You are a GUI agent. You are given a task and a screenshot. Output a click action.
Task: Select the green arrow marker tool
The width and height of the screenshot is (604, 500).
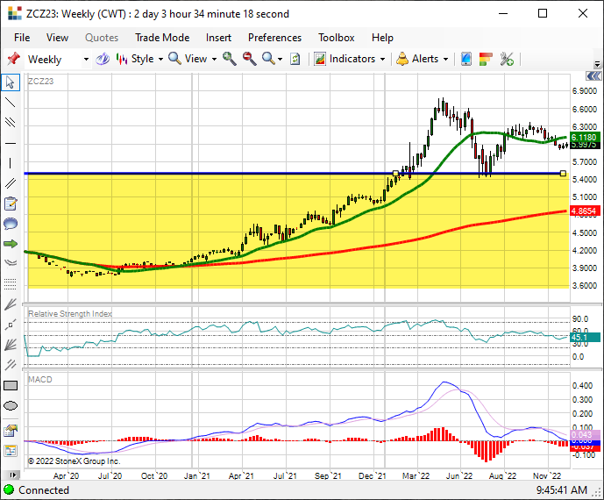11,244
